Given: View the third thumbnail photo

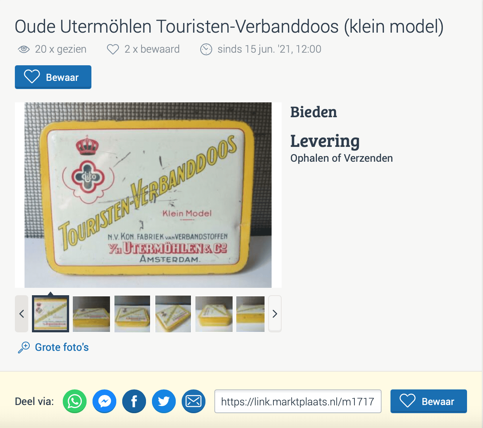Looking at the screenshot, I should tap(132, 314).
